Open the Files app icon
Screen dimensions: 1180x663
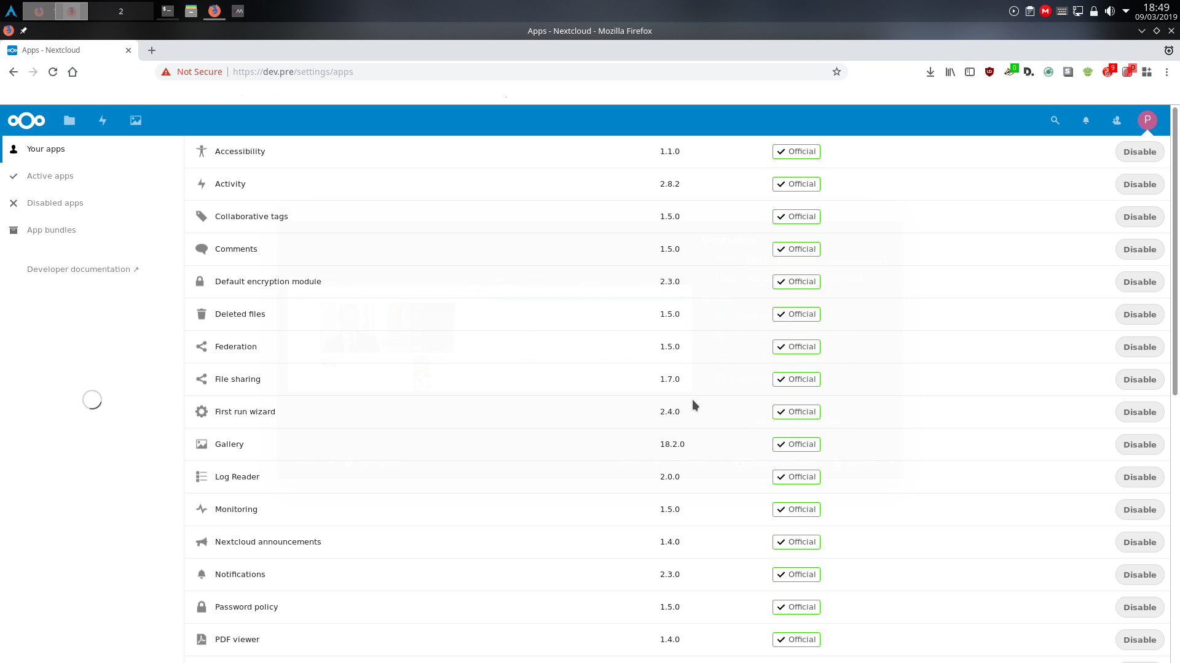69,120
